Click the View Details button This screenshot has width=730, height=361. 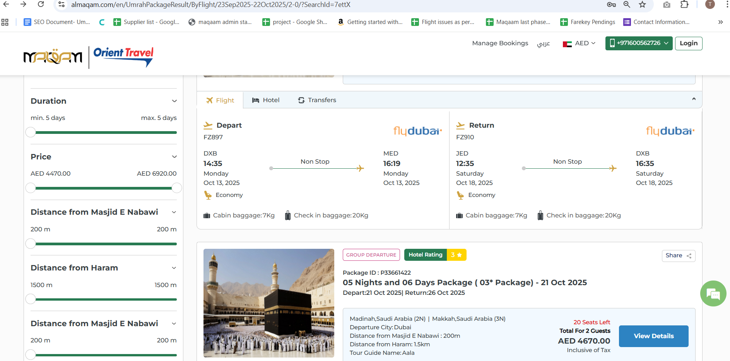[x=653, y=336]
